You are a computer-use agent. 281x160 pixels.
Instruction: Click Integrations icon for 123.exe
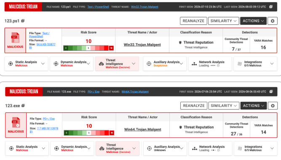(240, 148)
